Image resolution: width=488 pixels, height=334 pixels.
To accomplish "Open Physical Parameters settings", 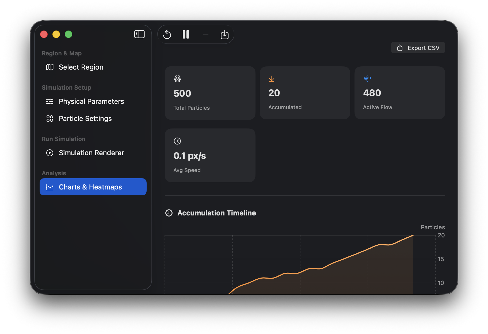I will 91,101.
